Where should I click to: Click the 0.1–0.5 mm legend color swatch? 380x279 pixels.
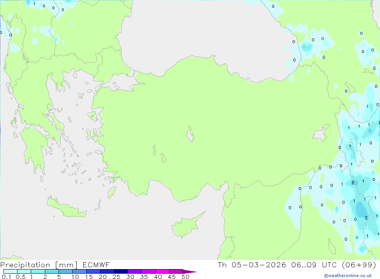pyautogui.click(x=10, y=271)
